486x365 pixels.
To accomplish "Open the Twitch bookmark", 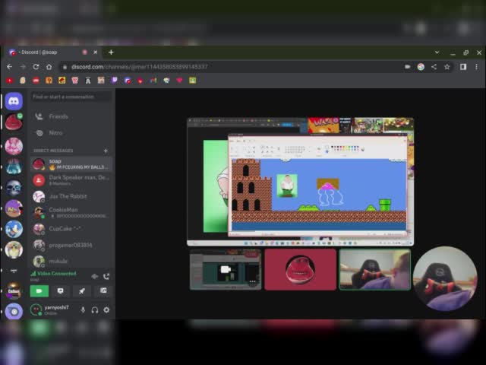I will click(x=115, y=81).
